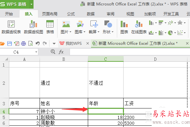This screenshot has width=190, height=127.
Task: Insert a shape (形状)
Action: point(108,27)
